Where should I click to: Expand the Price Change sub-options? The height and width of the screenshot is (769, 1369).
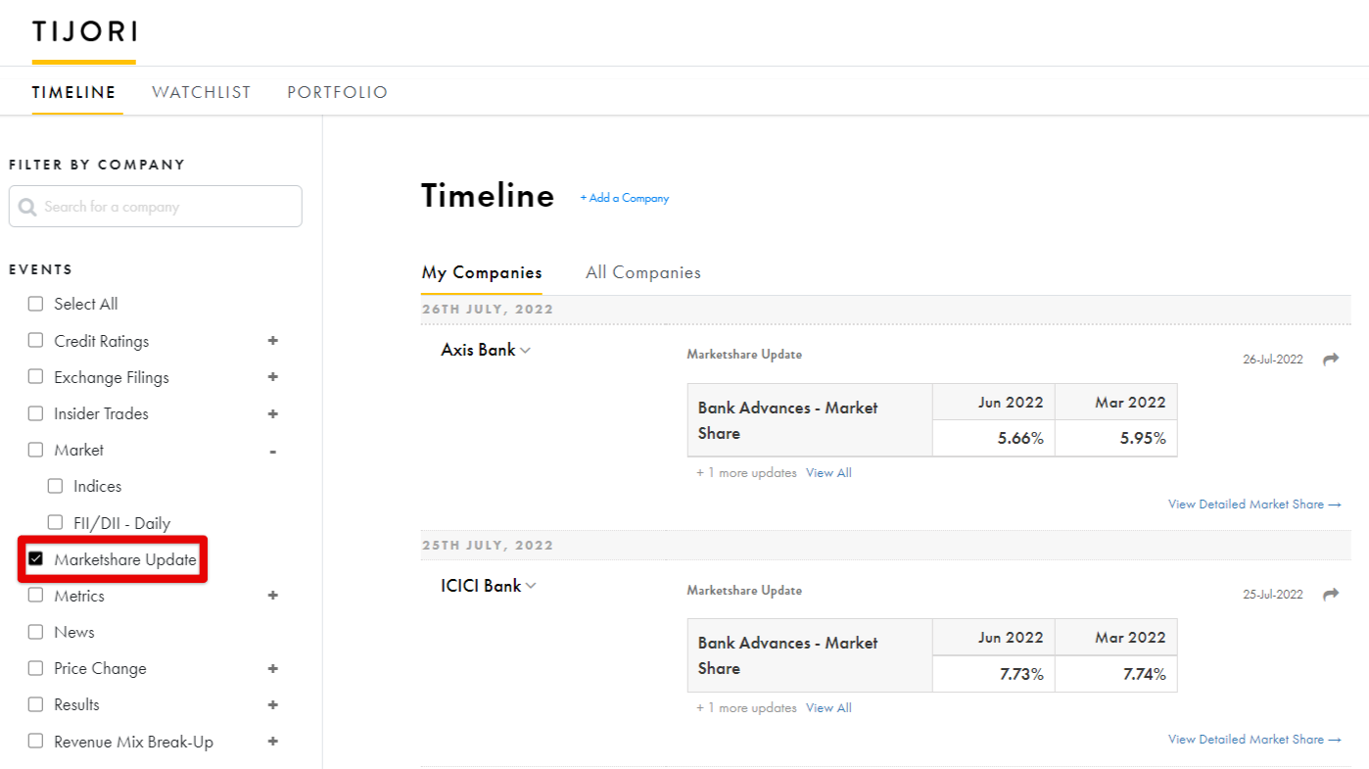(273, 668)
